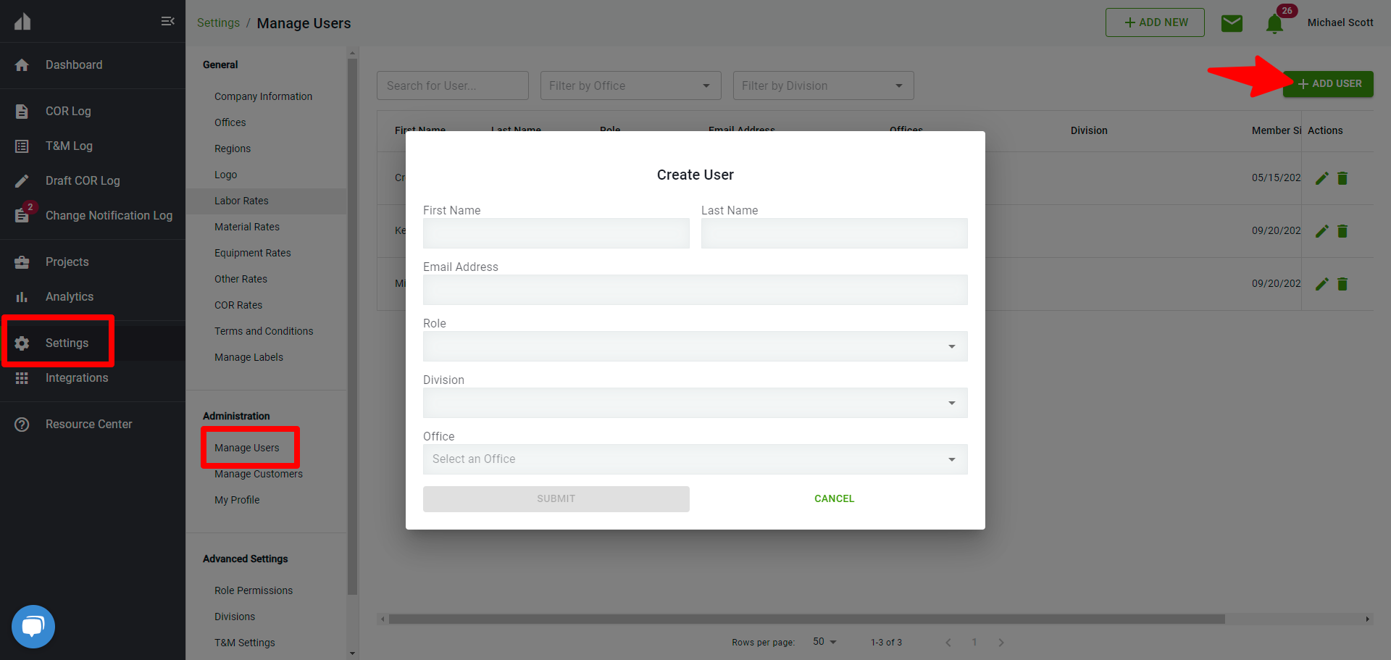This screenshot has width=1391, height=660.
Task: Open Company Information settings
Action: point(263,96)
